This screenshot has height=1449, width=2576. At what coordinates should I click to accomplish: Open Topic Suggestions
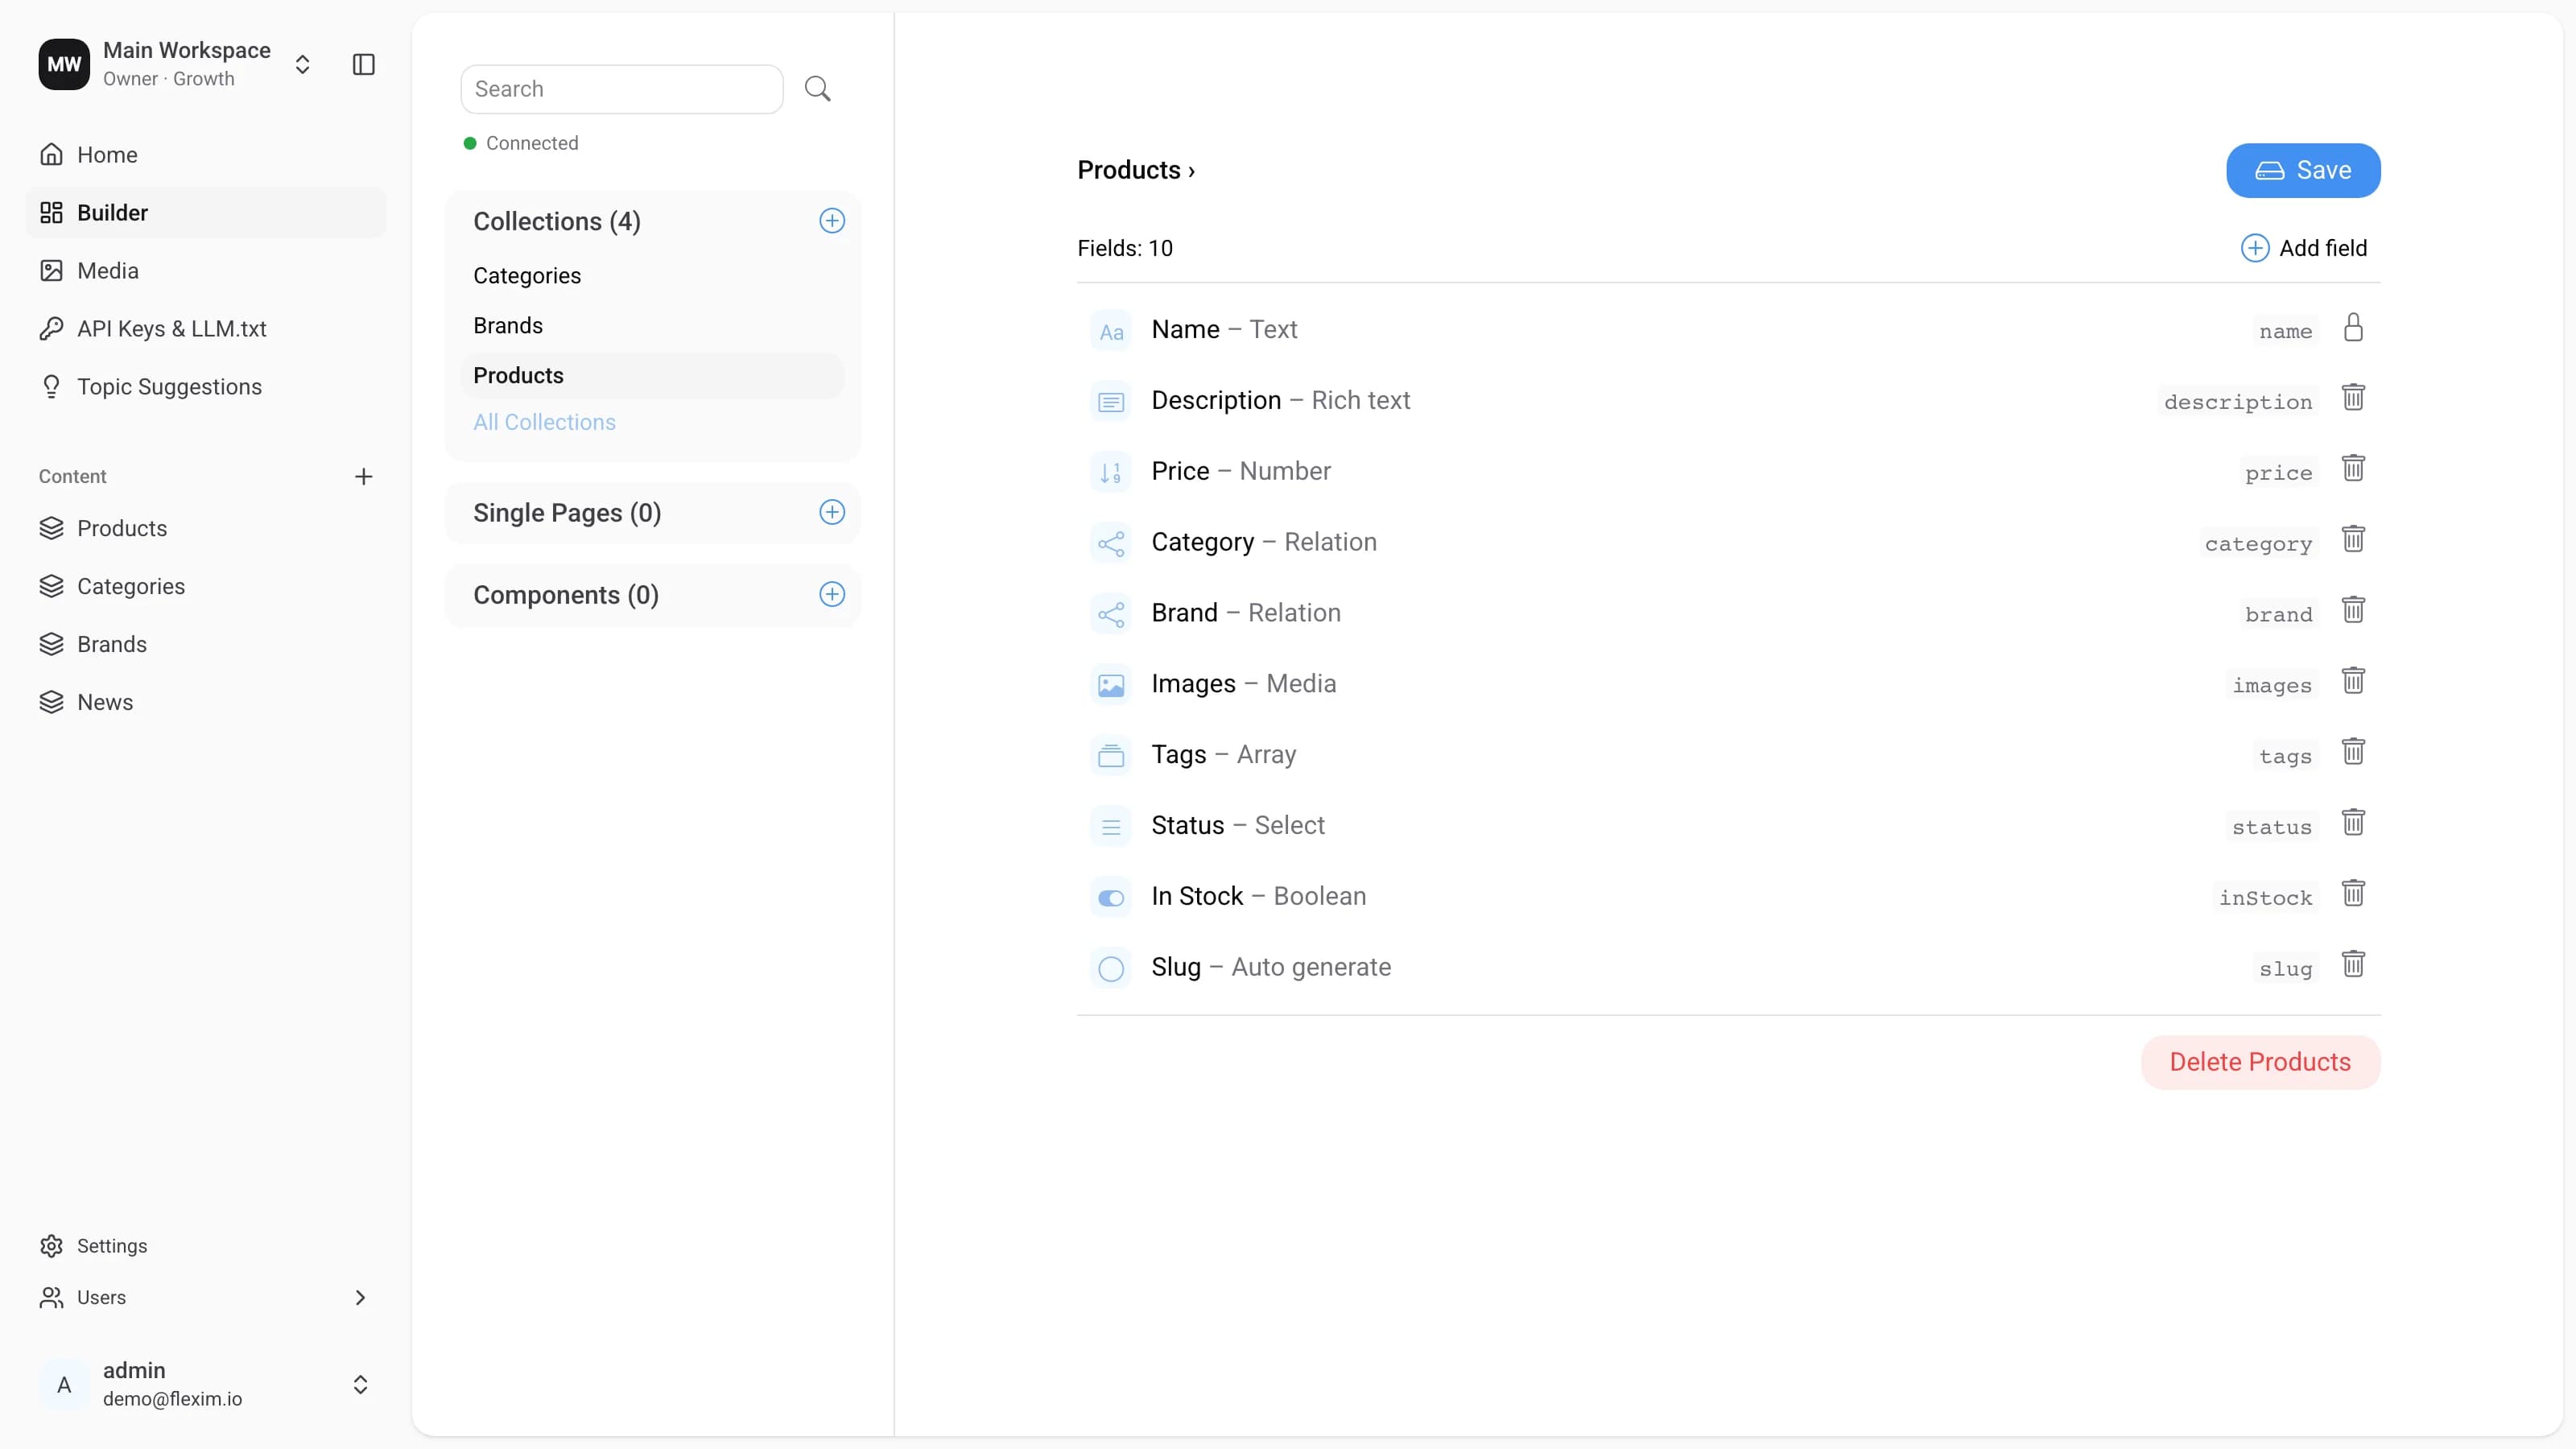click(205, 387)
